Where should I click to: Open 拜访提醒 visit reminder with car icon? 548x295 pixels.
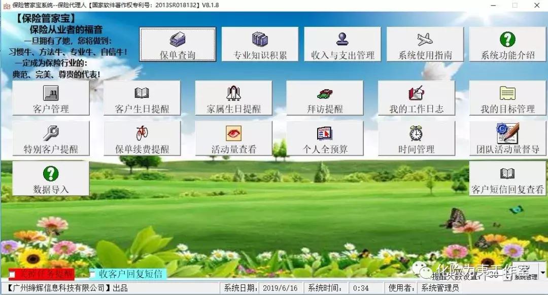pos(325,98)
